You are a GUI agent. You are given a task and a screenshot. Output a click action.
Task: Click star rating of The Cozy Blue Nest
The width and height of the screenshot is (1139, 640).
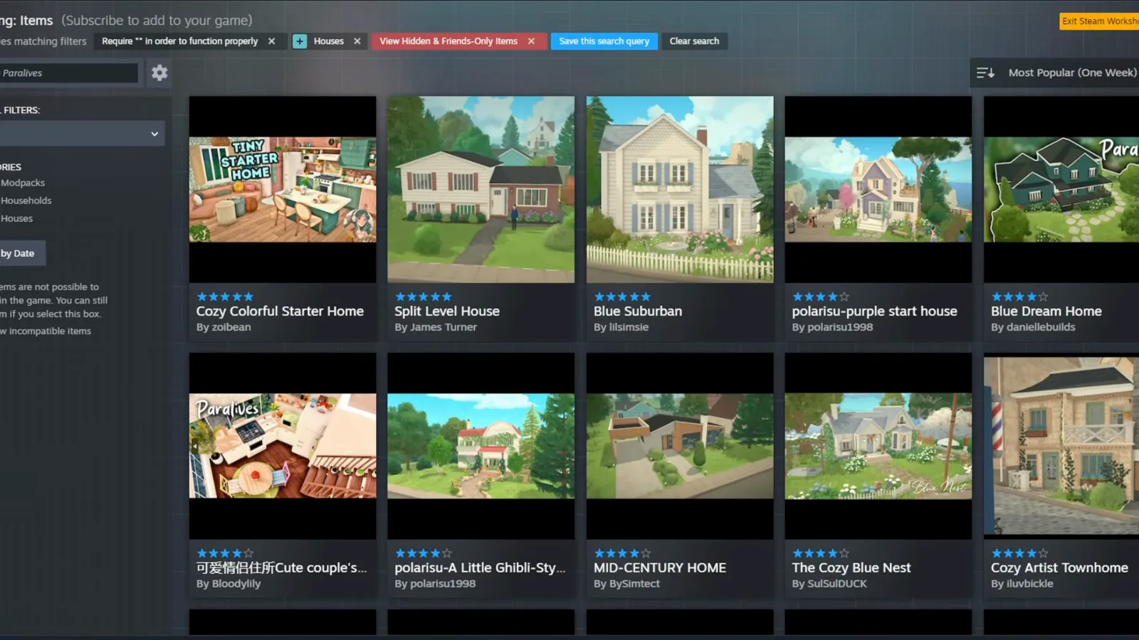coord(821,553)
